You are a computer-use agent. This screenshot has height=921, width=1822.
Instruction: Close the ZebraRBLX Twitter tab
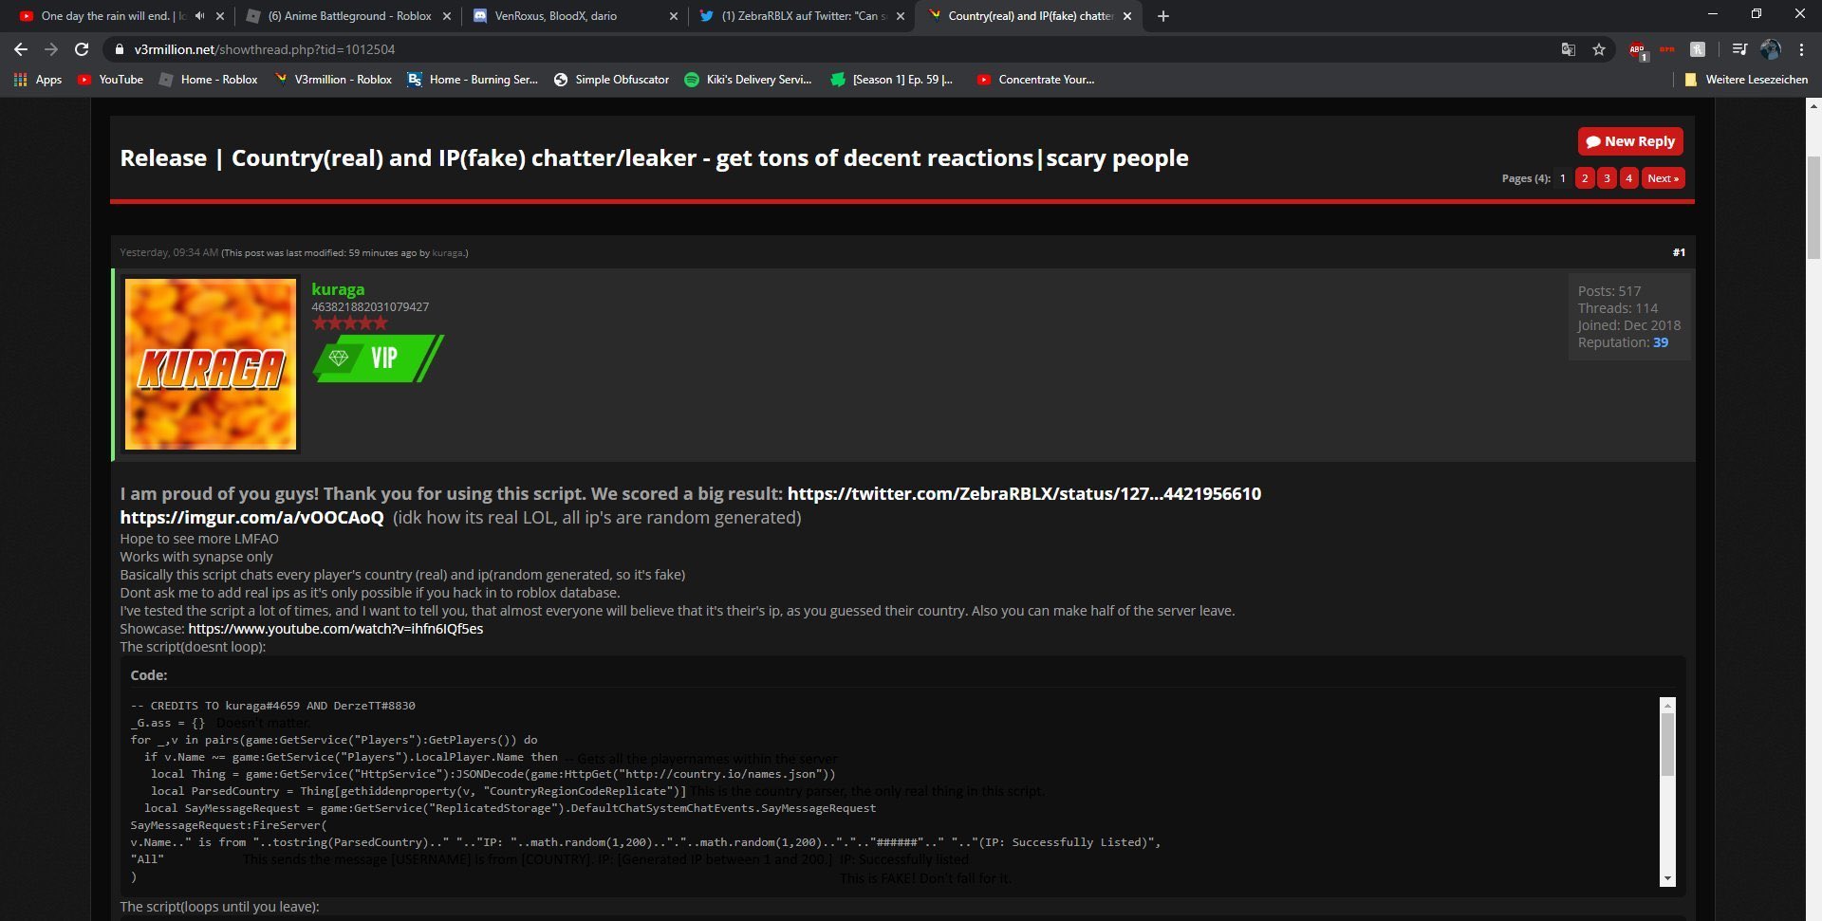click(x=901, y=16)
